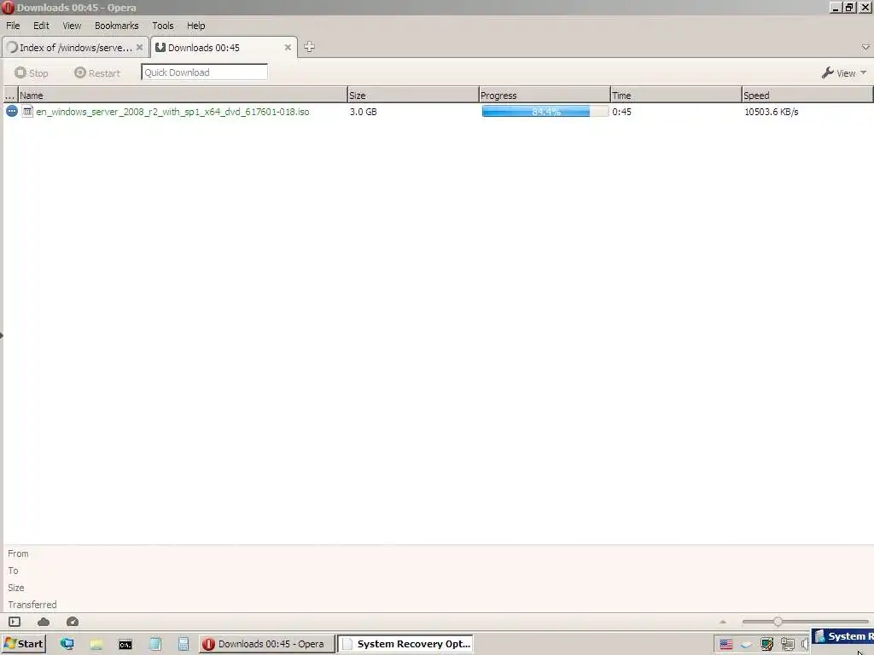This screenshot has height=655, width=874.
Task: Click the 3.0 GB size cell
Action: click(364, 112)
